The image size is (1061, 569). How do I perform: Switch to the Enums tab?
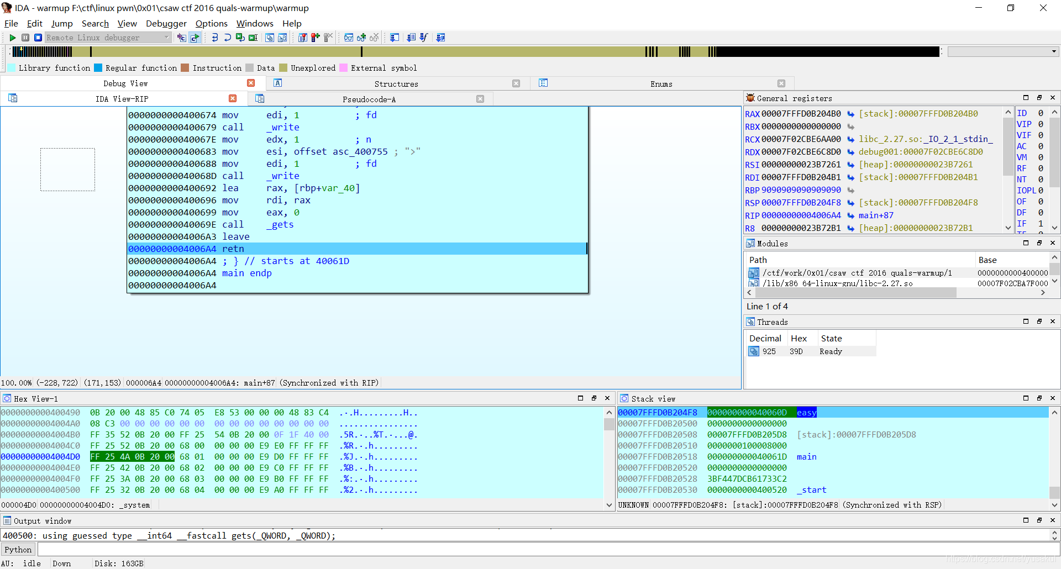pyautogui.click(x=661, y=83)
